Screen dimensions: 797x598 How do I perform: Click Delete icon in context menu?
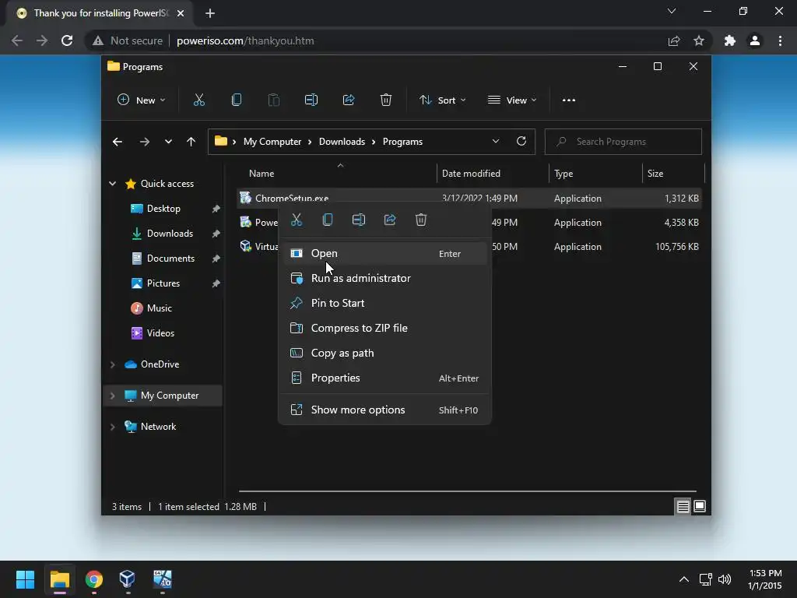[x=421, y=220]
